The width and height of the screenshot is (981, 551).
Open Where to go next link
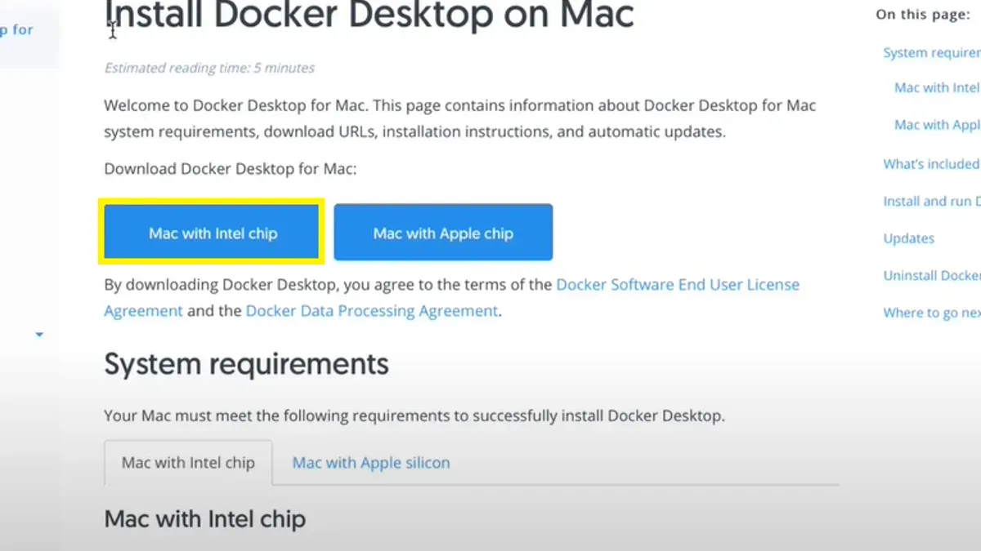[x=931, y=313]
